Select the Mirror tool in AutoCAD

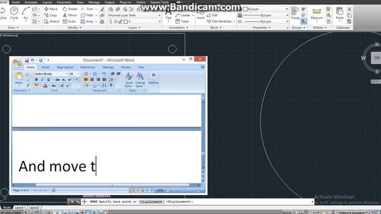tap(70, 15)
